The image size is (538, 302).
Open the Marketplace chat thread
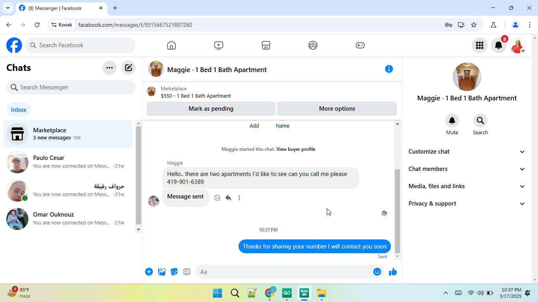[68, 134]
